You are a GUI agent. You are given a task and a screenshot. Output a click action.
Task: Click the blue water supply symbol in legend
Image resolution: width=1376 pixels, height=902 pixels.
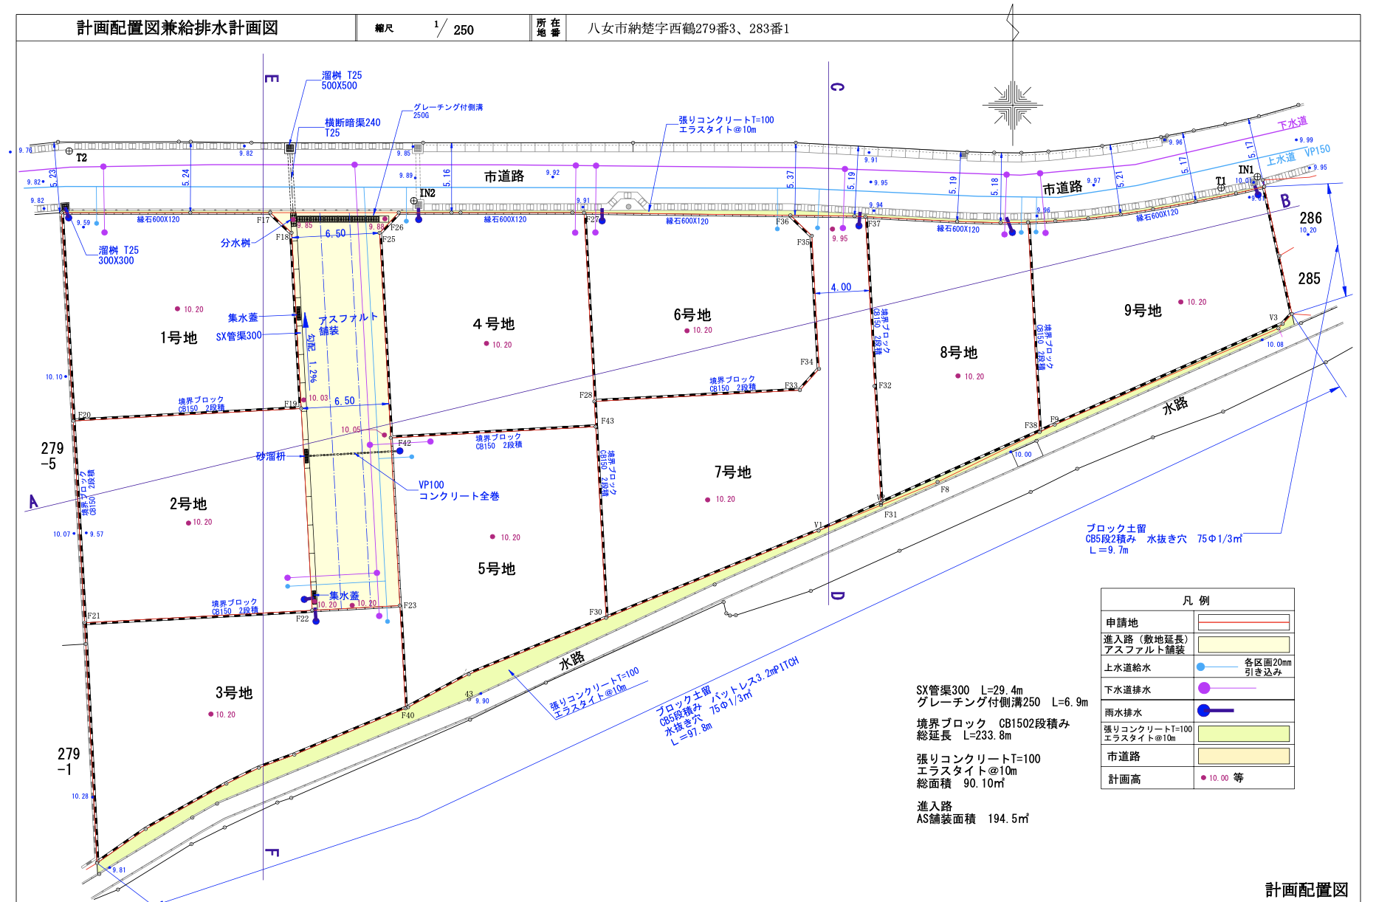(x=1201, y=667)
